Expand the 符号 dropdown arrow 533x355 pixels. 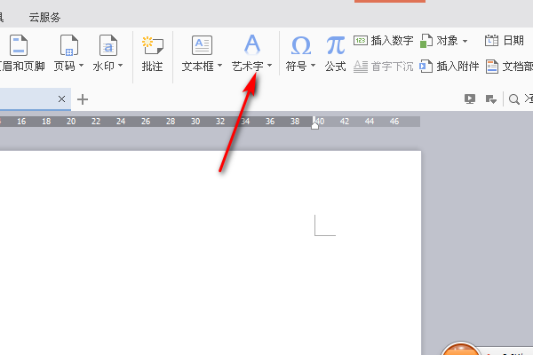point(313,65)
